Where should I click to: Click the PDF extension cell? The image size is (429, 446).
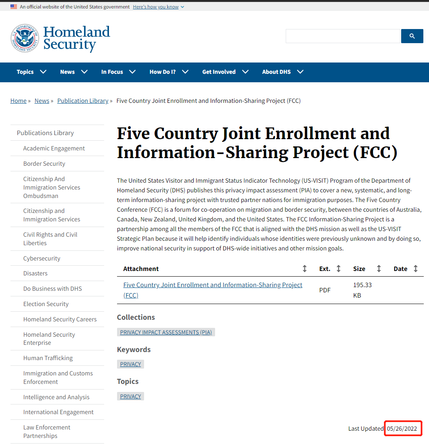tap(325, 290)
